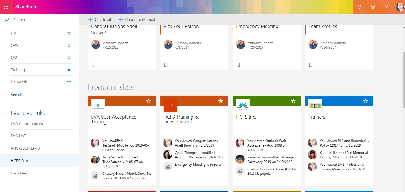405x192 pixels.
Task: Click Create site in the command bar
Action: tap(101, 19)
